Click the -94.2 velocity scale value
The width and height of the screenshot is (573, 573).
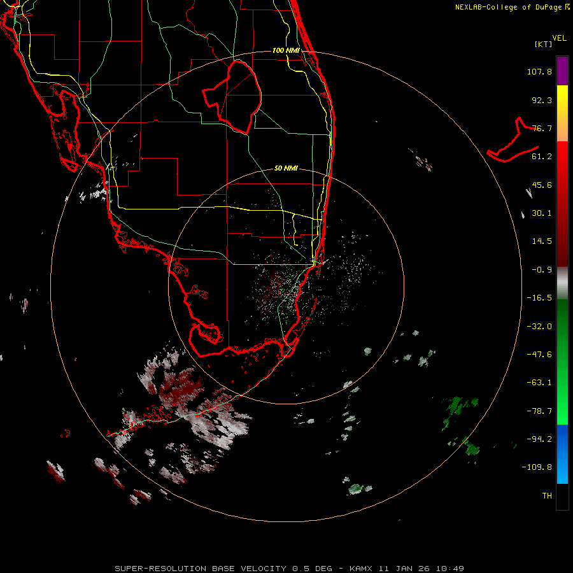(539, 439)
